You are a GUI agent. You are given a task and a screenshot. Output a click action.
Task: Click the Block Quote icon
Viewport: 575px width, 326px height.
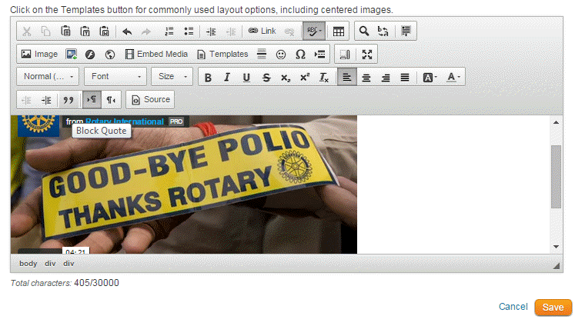click(68, 100)
